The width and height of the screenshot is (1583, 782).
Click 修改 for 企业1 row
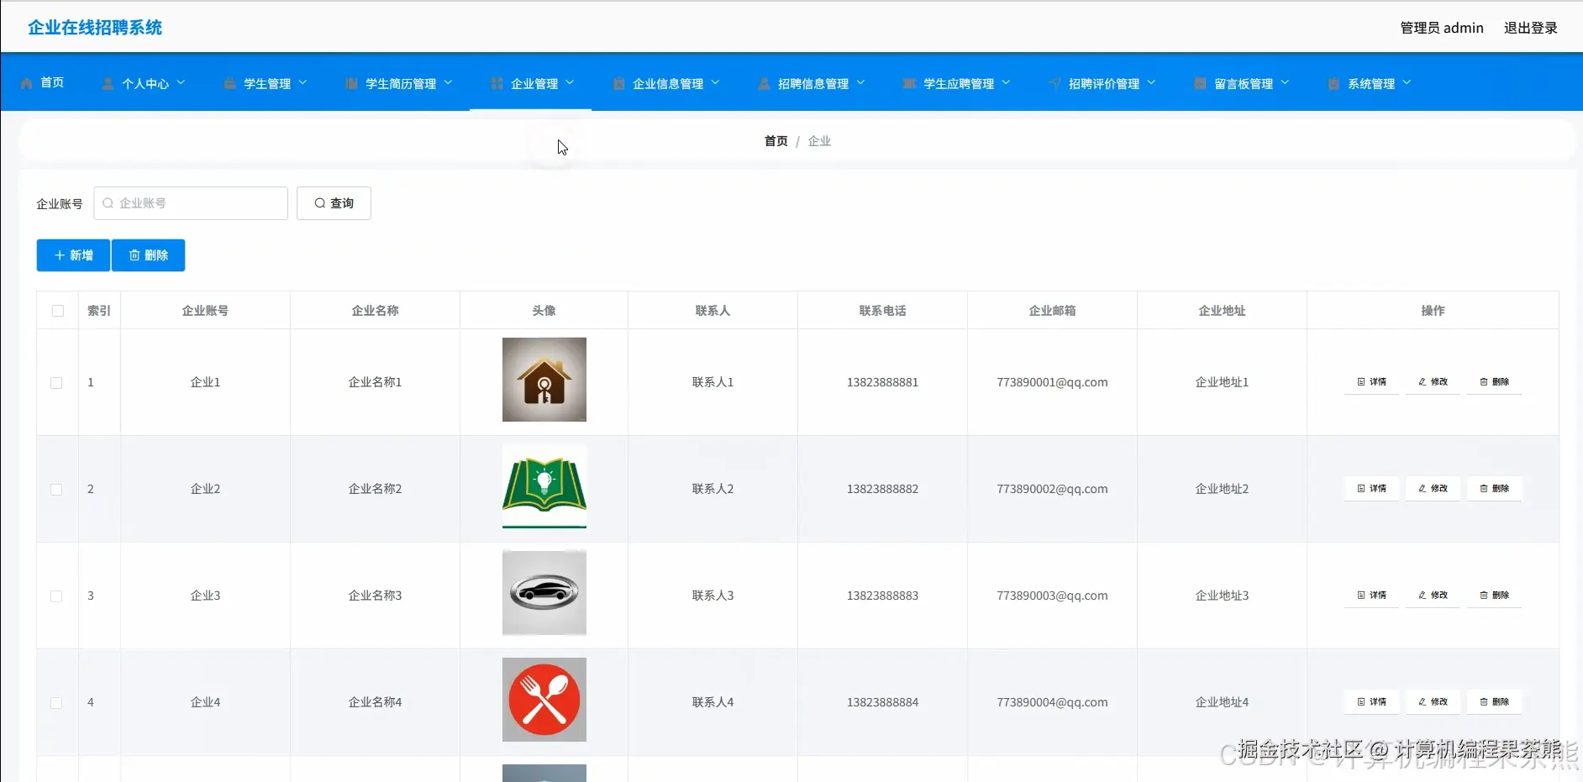pyautogui.click(x=1433, y=382)
